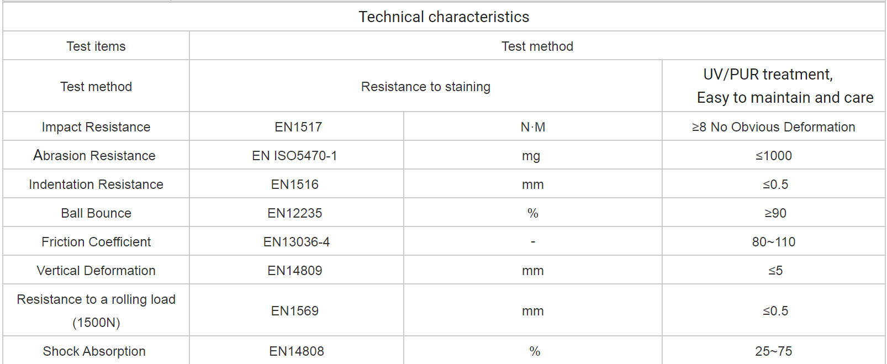Click the Ball Bounce row label
The image size is (887, 364).
pyautogui.click(x=96, y=213)
